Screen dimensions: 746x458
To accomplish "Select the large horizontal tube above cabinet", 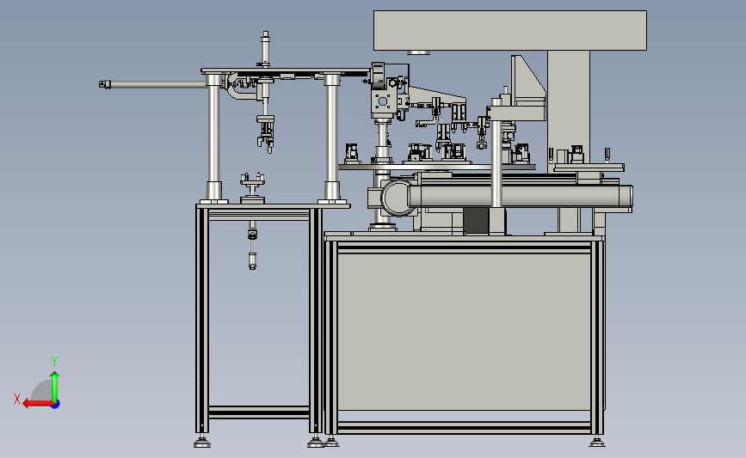I will (520, 196).
